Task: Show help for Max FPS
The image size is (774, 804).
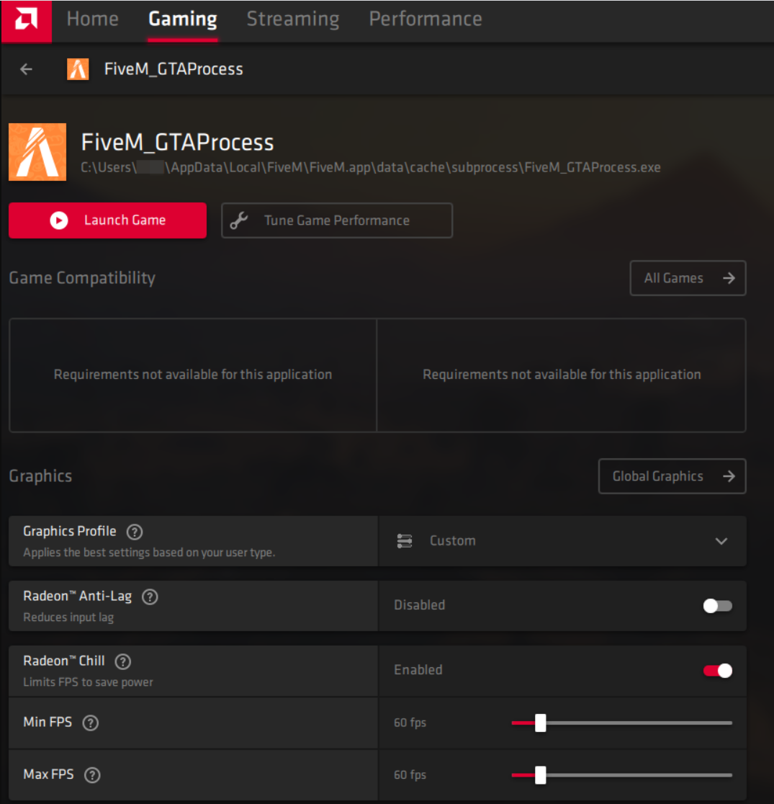Action: click(92, 775)
